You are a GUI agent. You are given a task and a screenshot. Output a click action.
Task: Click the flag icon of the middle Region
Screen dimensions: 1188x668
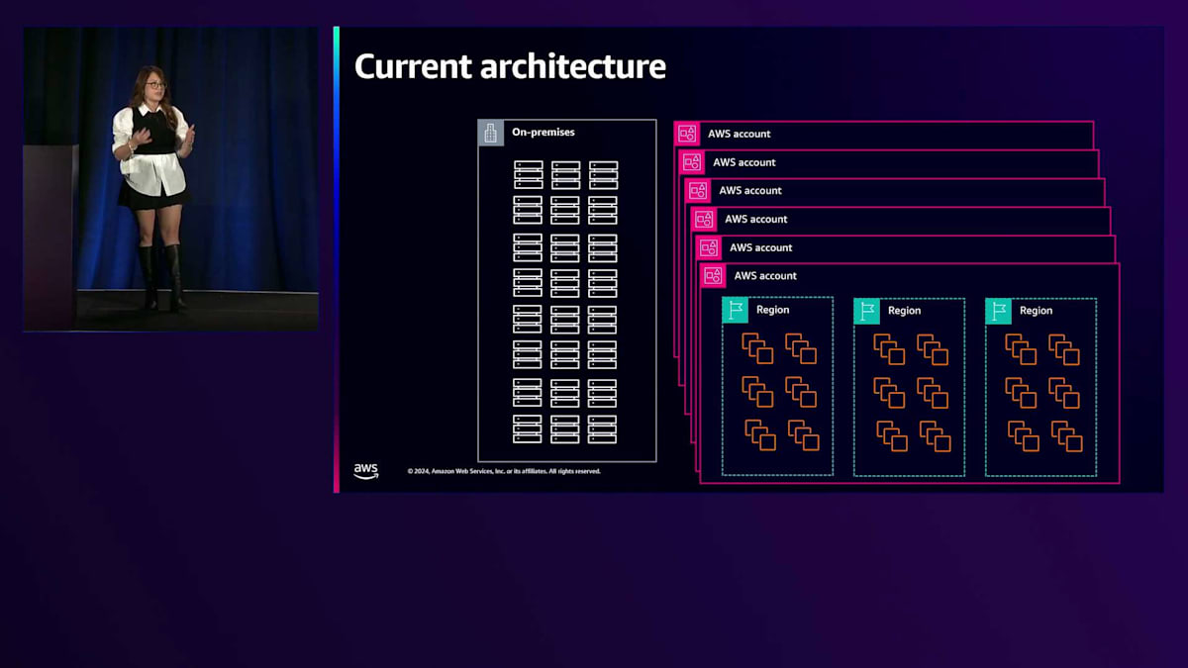pos(867,310)
